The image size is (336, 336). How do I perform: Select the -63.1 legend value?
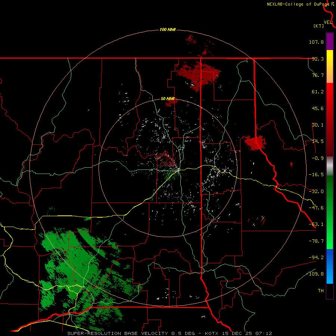(316, 224)
